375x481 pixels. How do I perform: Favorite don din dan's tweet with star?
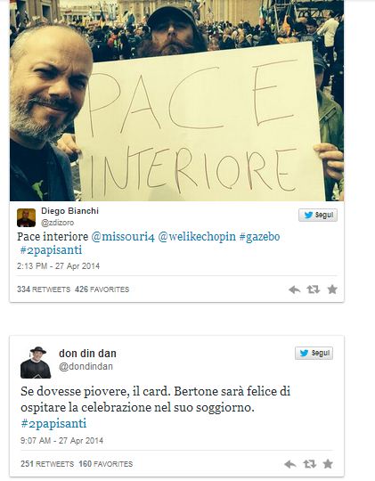click(x=328, y=463)
